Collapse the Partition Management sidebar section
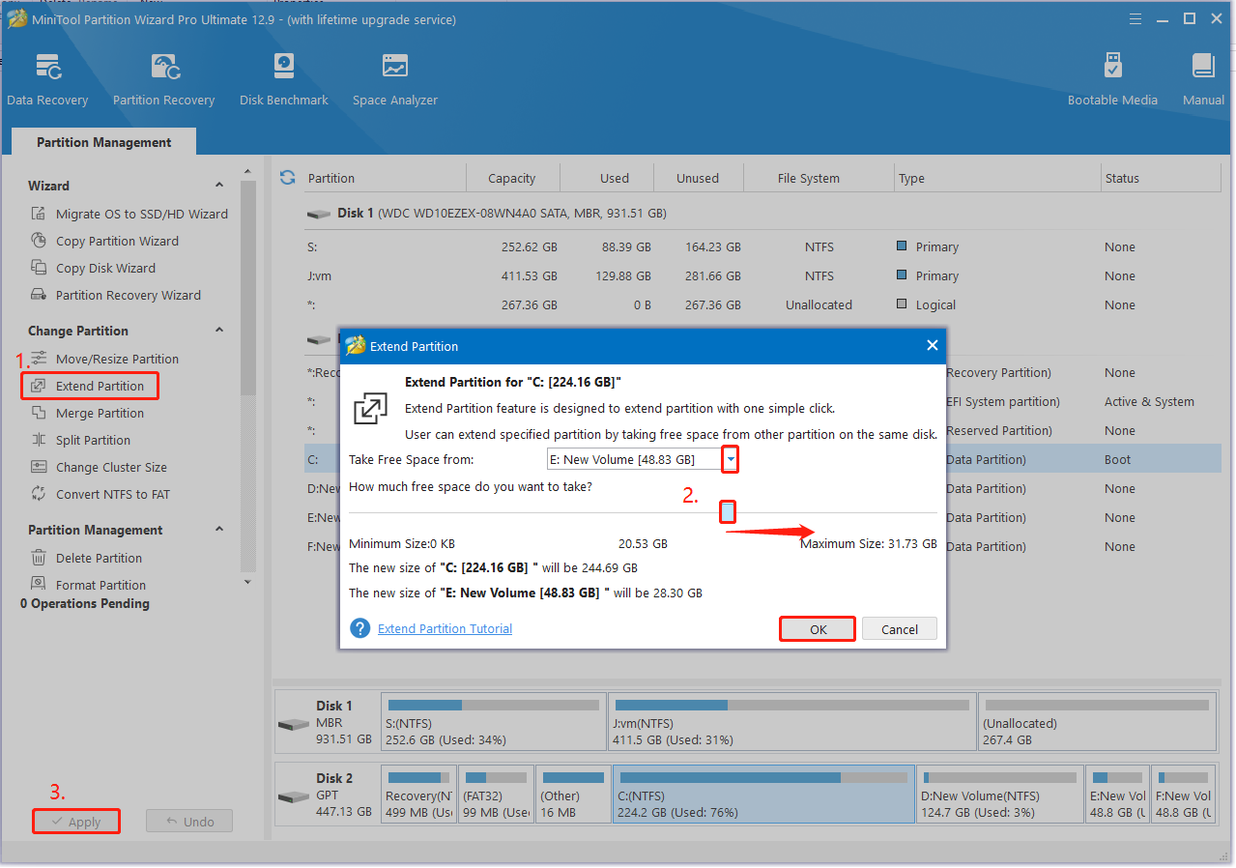The width and height of the screenshot is (1236, 868). coord(219,530)
